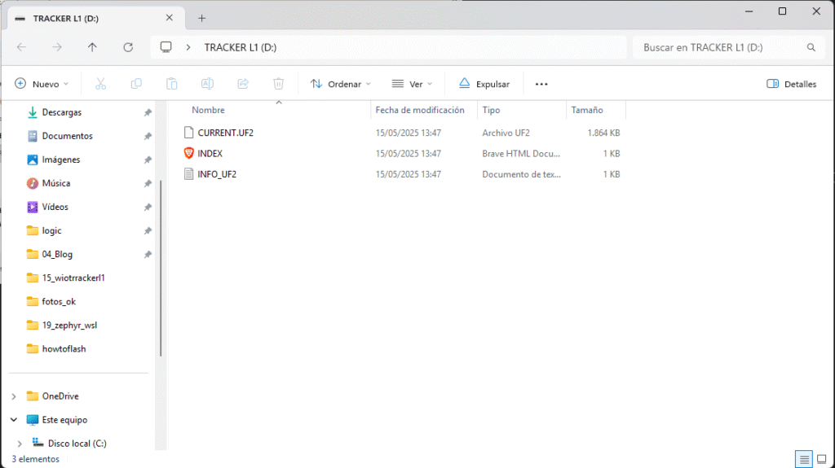835x468 pixels.
Task: Open the Ver view menu
Action: click(414, 84)
